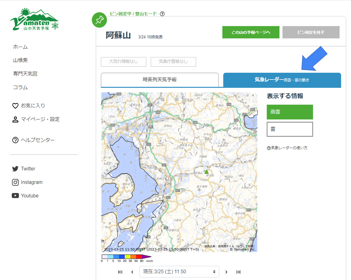This screenshot has height=280, width=351.
Task: Click ピン固定を外す button
Action: pos(311,32)
